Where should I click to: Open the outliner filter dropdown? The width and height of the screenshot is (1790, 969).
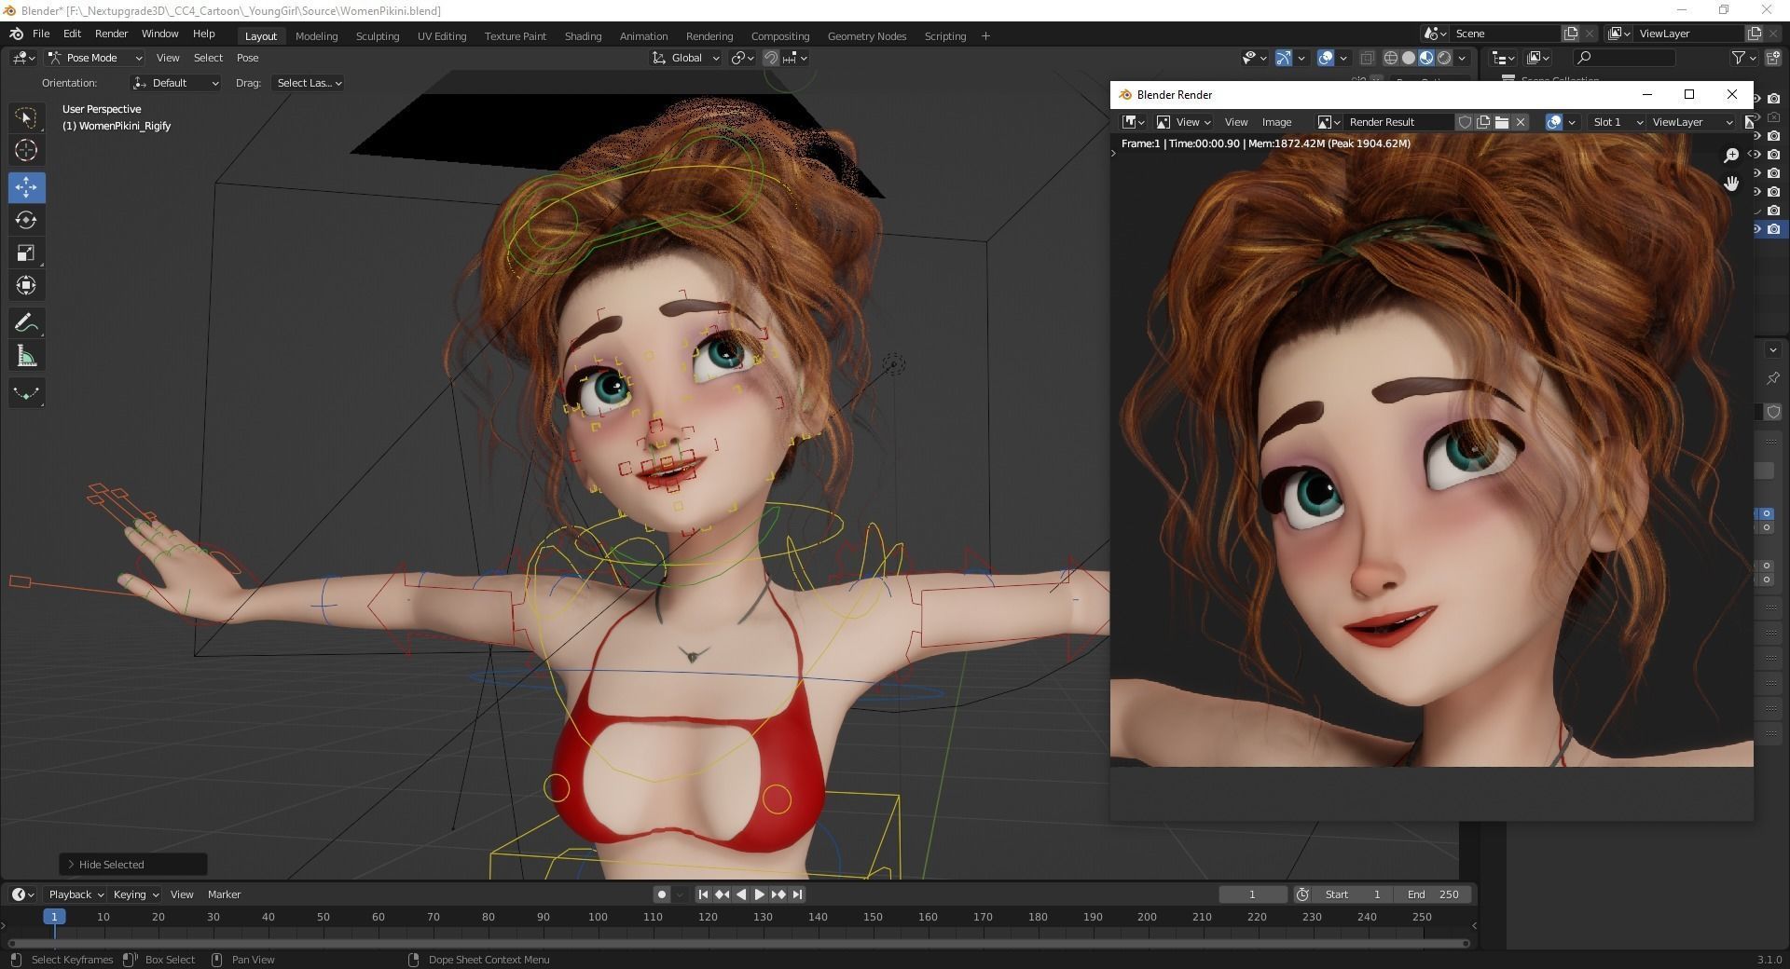pyautogui.click(x=1743, y=58)
